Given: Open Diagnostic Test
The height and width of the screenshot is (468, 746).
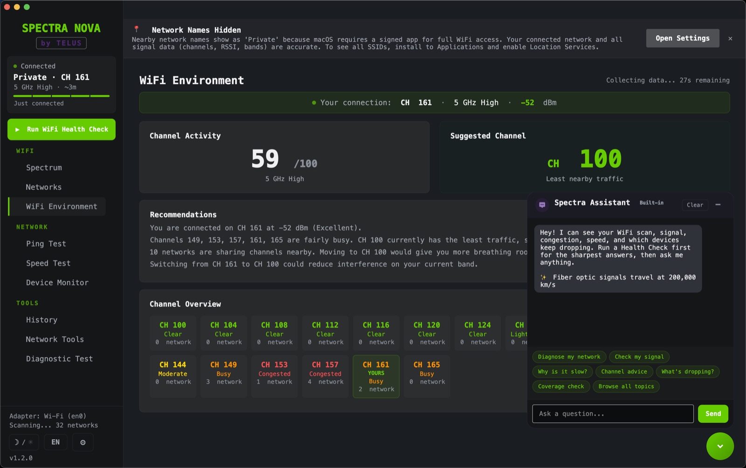Looking at the screenshot, I should (59, 359).
